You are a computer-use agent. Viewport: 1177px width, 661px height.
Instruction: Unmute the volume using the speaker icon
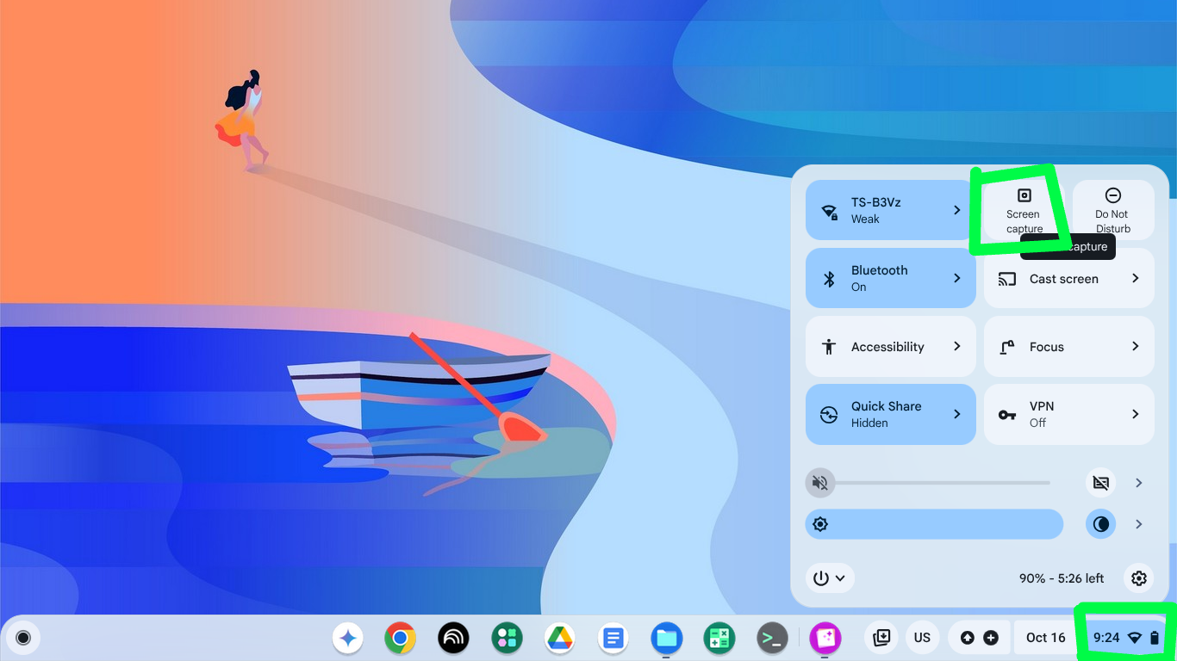click(x=820, y=483)
